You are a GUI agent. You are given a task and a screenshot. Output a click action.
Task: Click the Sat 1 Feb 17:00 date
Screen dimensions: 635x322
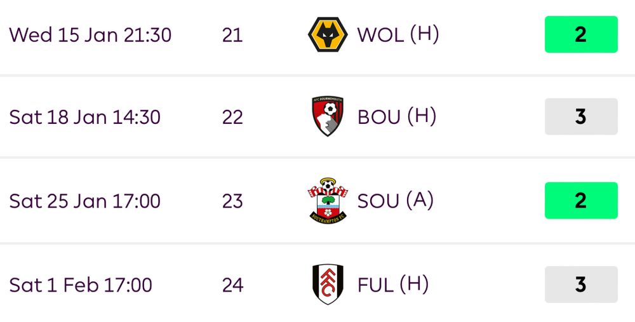tap(81, 285)
